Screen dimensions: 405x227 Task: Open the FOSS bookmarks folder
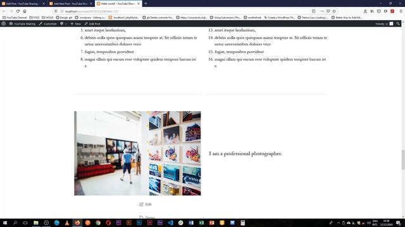pos(34,18)
